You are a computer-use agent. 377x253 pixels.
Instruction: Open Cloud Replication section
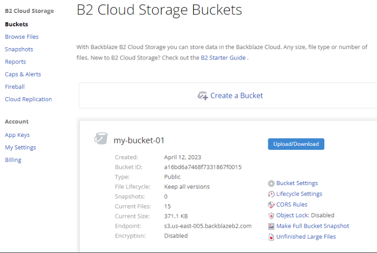pos(28,99)
